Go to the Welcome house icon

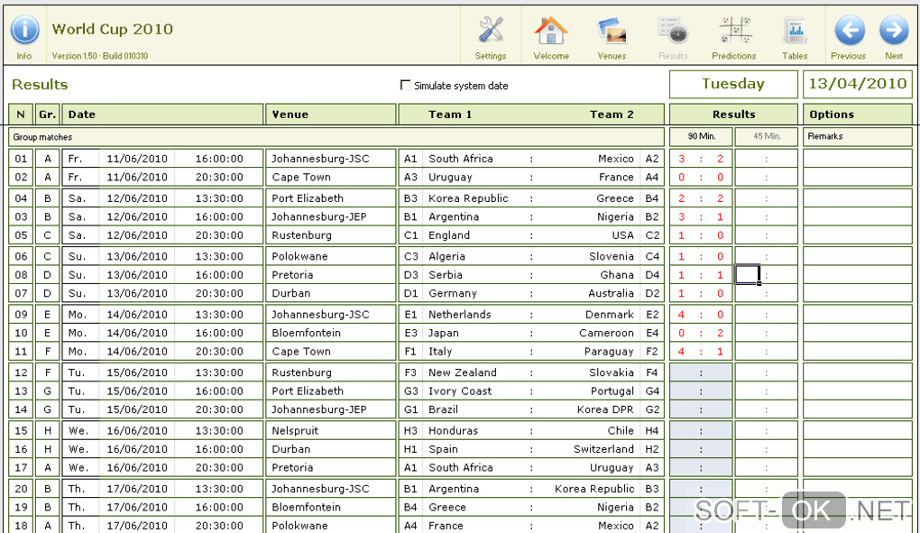pyautogui.click(x=550, y=31)
